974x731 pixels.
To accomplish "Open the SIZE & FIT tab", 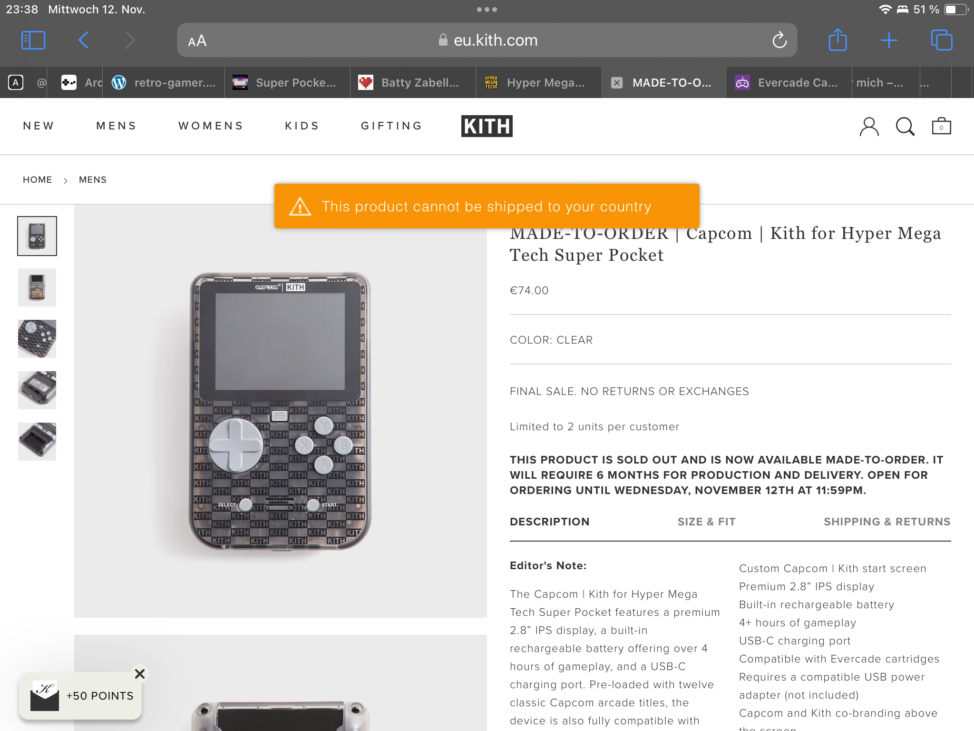I will tap(706, 522).
